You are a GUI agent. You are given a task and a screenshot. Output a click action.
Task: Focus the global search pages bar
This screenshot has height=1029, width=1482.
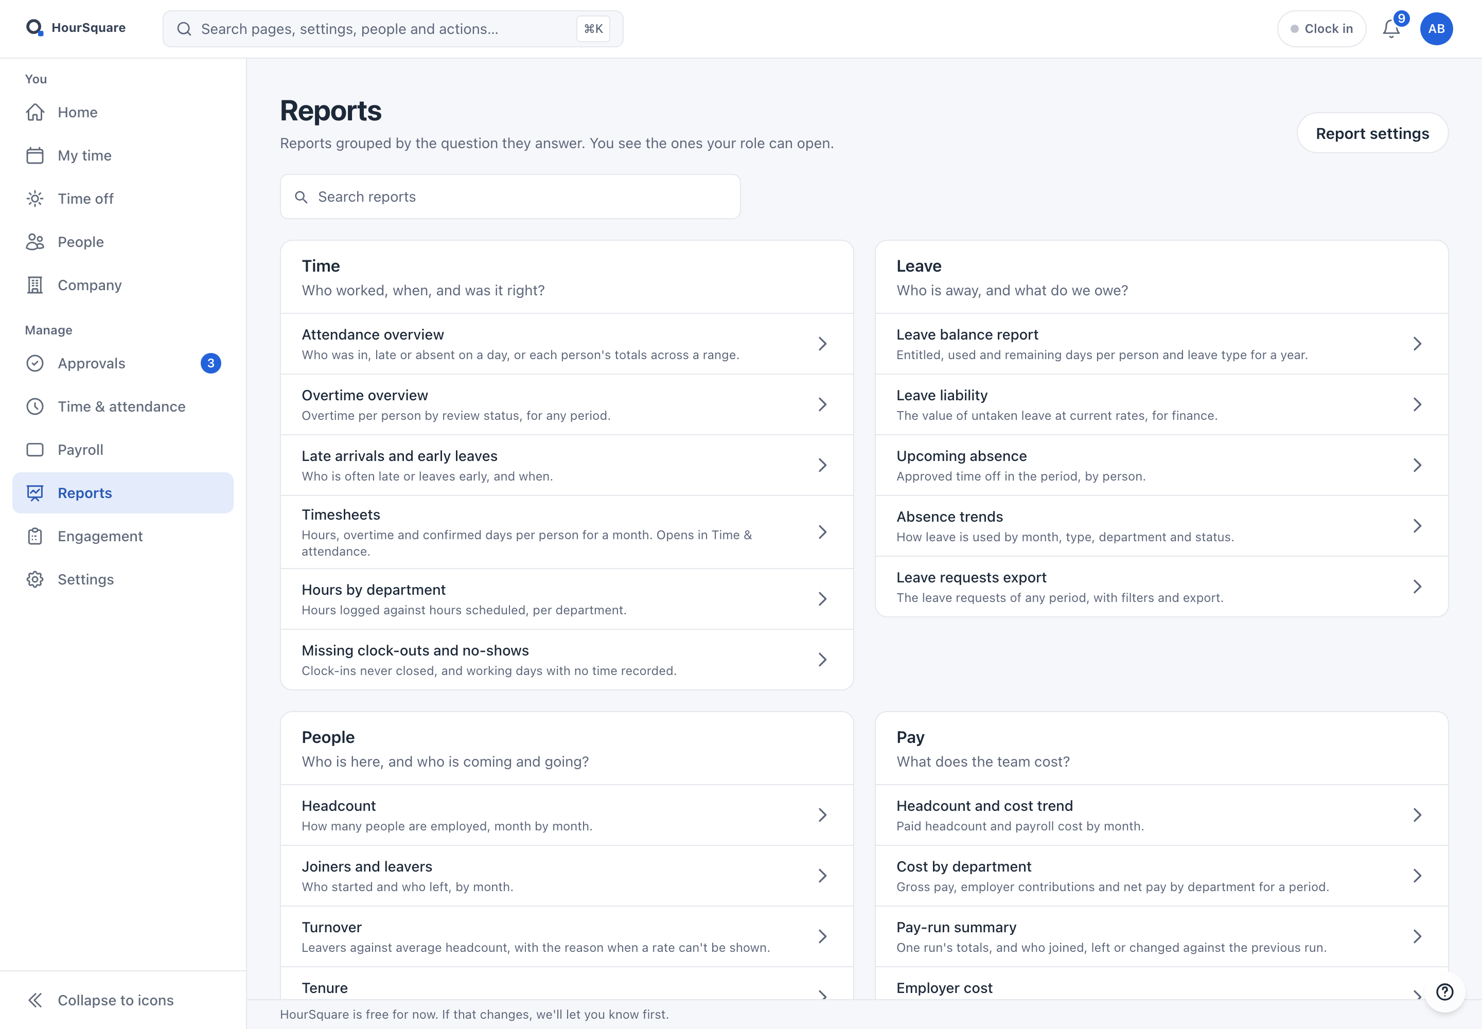393,29
